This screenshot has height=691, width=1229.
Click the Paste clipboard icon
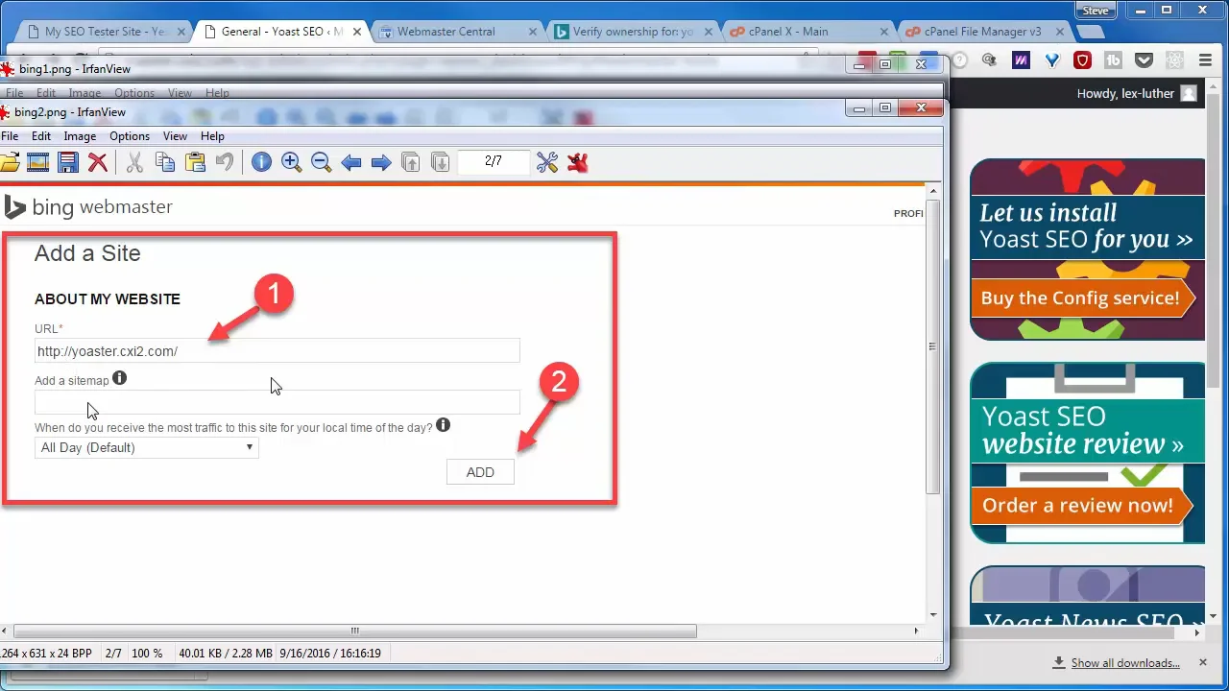(x=195, y=162)
